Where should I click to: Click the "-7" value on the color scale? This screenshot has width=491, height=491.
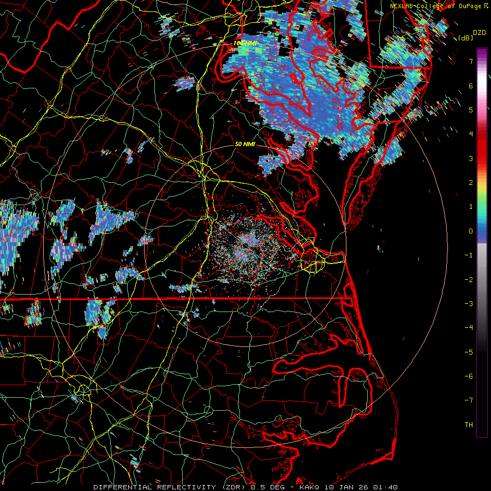click(x=469, y=400)
